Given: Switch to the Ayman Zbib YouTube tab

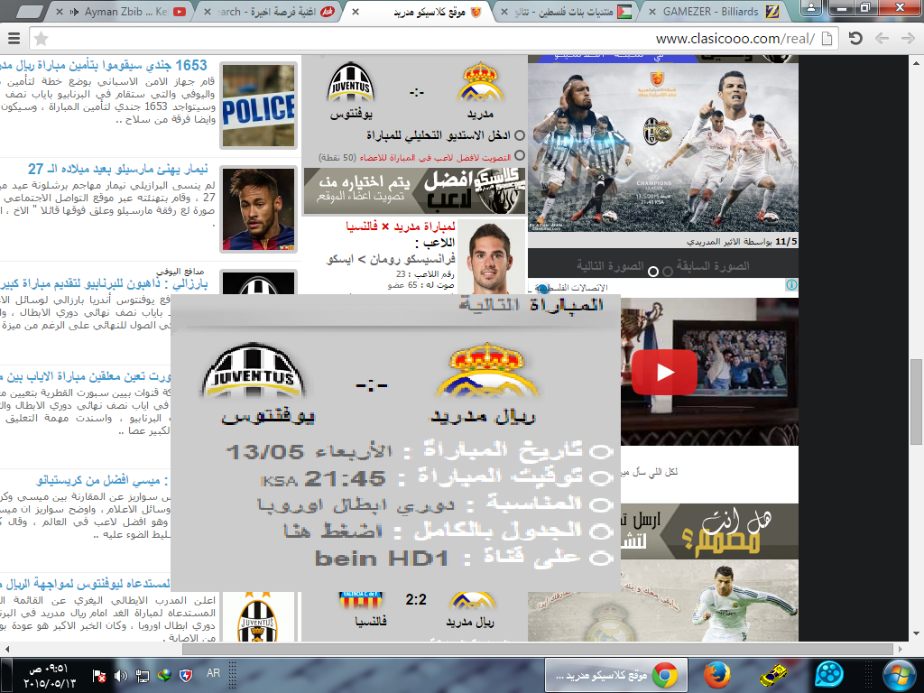Looking at the screenshot, I should 120,12.
